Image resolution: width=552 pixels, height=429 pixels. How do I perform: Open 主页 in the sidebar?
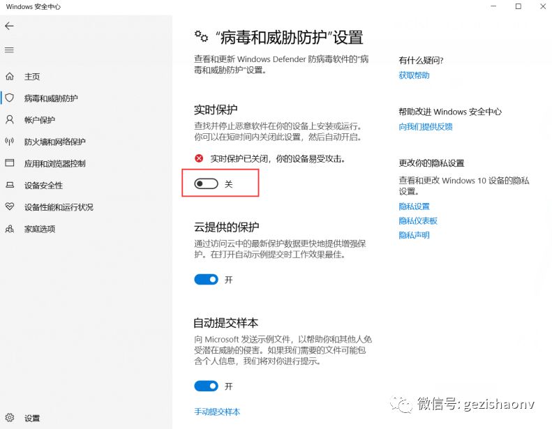tap(32, 76)
